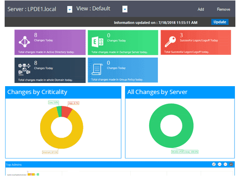The width and height of the screenshot is (240, 176).
Task: Open the Server LPDE1.local dropdown arrow
Action: pyautogui.click(x=70, y=10)
